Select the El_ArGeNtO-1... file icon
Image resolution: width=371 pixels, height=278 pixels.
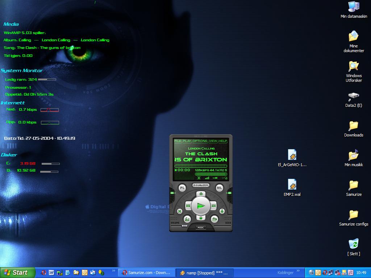292,158
